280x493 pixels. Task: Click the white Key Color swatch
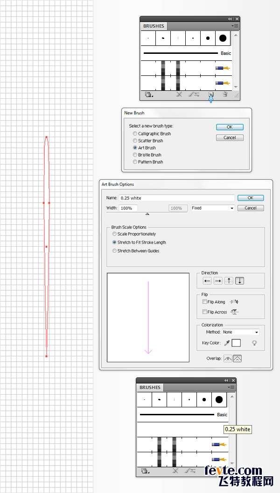click(x=236, y=343)
